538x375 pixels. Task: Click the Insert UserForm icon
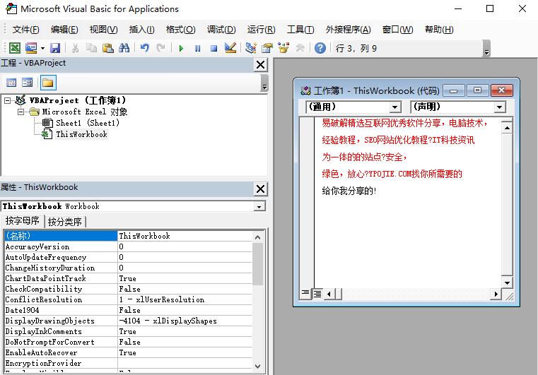[x=31, y=48]
